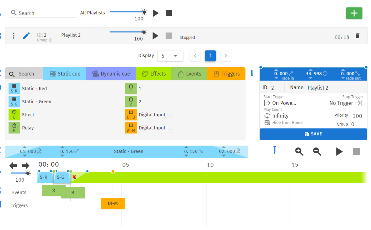Image resolution: width=371 pixels, height=230 pixels.
Task: Stop Playlist 2
Action: [169, 36]
